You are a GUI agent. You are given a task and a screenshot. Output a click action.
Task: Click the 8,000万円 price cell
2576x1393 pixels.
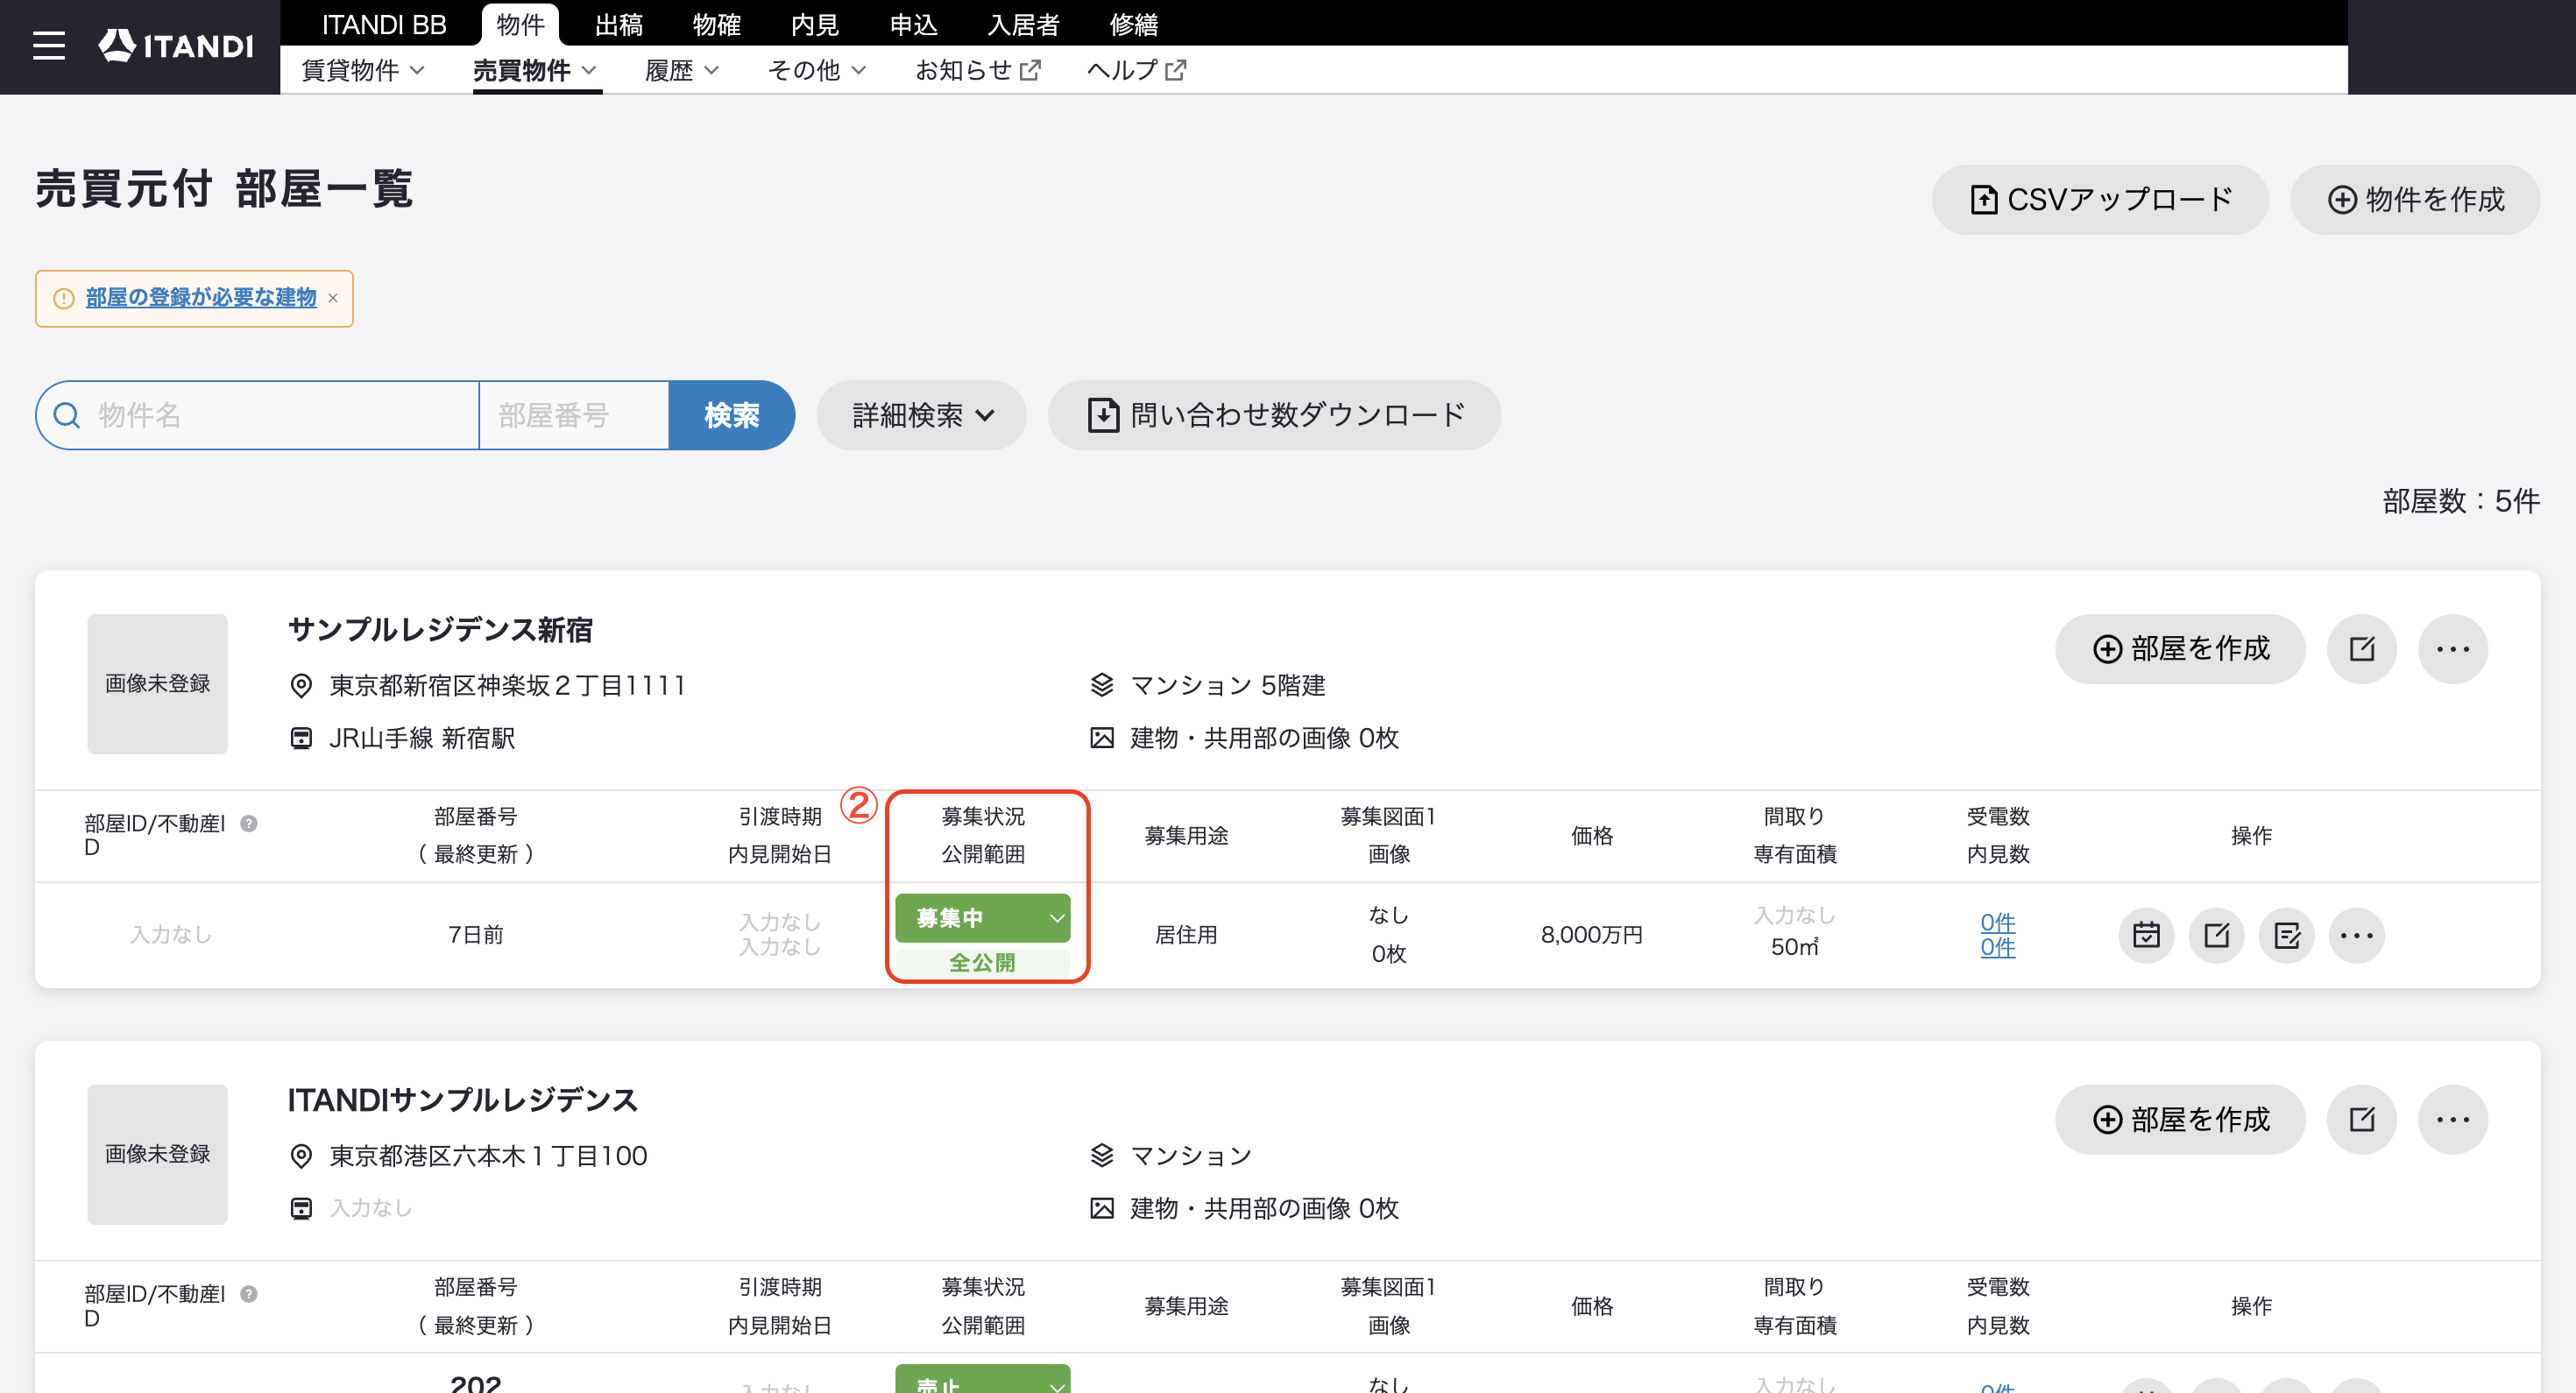[1591, 935]
